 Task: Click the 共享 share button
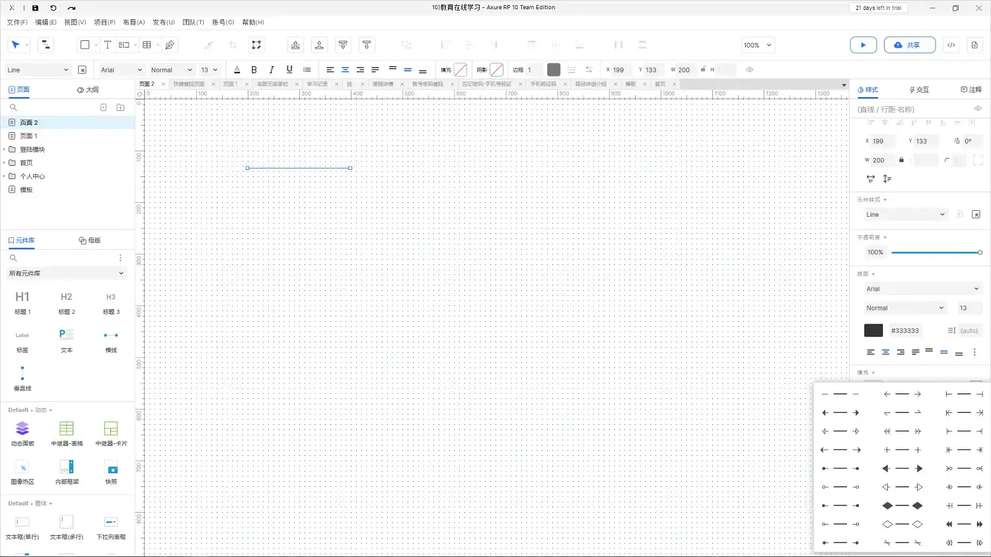coord(909,45)
